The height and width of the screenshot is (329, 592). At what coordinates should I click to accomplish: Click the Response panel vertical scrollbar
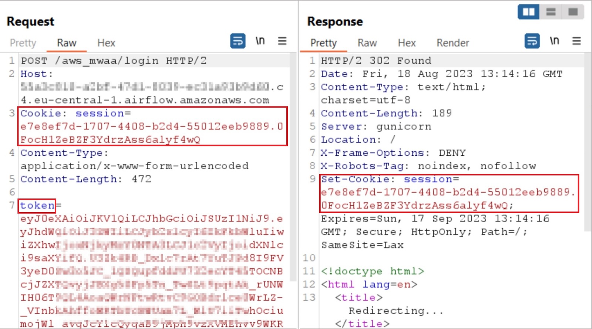tap(588, 142)
